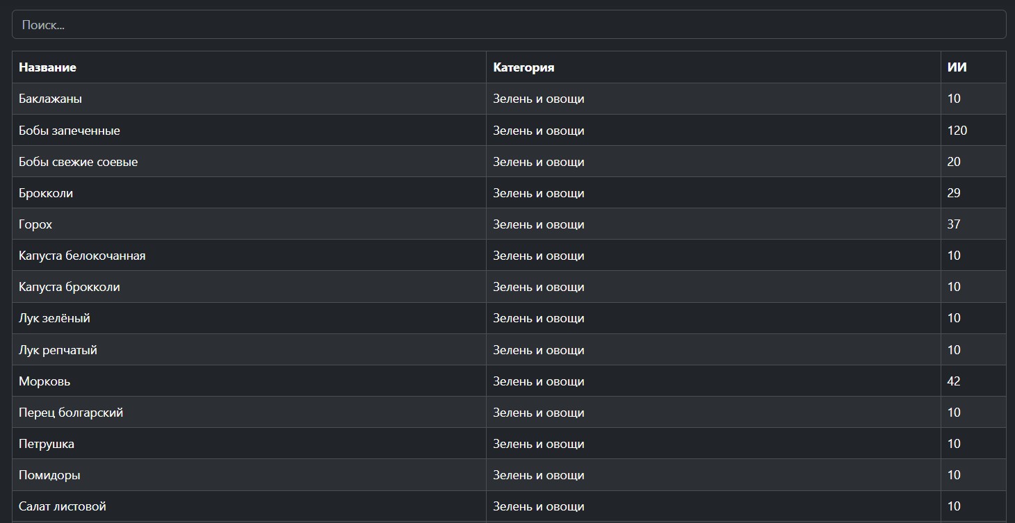Click Капуста белокочанная in the table
Viewport: 1015px width, 523px height.
coord(82,256)
